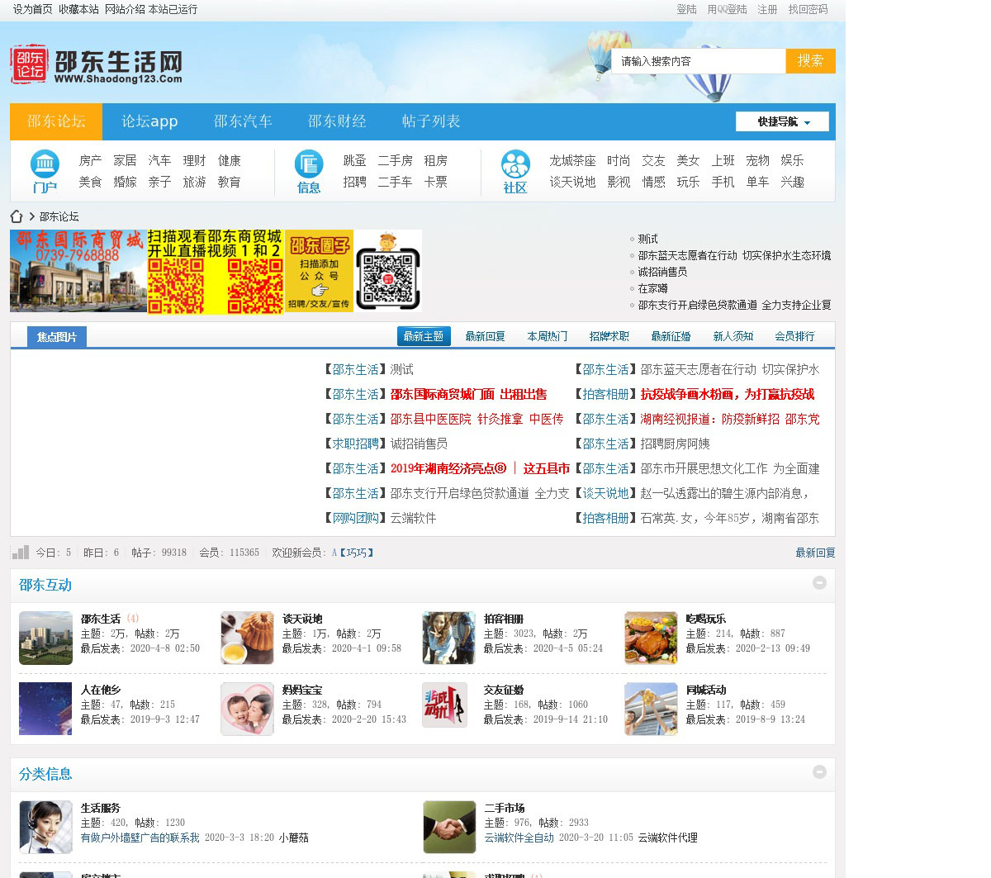
Task: Open the 云端软件全自动 post link
Action: click(x=519, y=838)
